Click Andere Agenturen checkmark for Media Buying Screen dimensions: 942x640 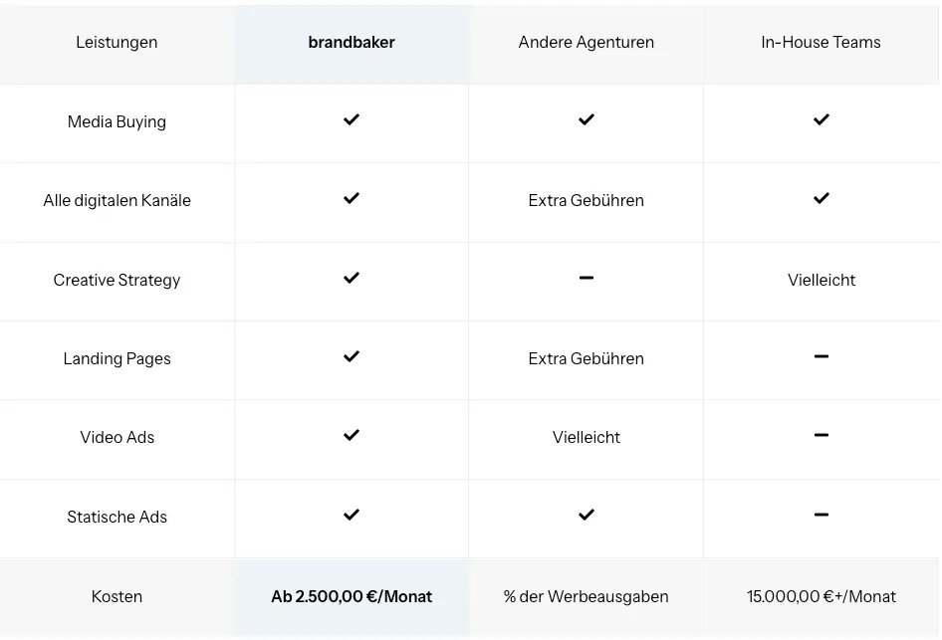tap(587, 119)
